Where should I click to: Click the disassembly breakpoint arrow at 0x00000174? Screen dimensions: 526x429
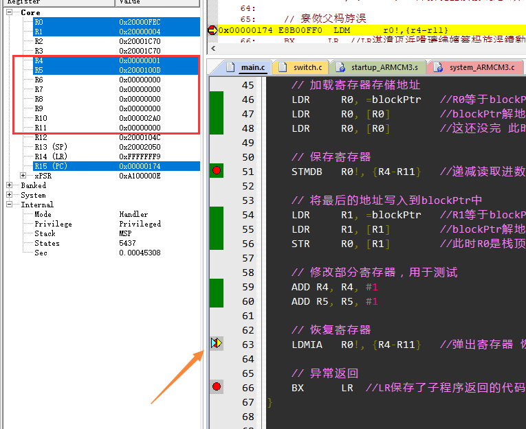[212, 30]
